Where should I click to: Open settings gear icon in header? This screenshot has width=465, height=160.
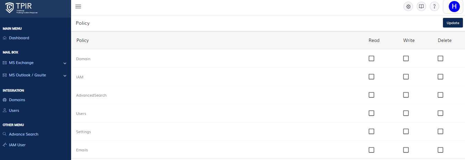408,7
